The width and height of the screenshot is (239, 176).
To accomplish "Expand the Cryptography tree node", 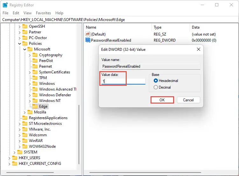I will (x=30, y=55).
